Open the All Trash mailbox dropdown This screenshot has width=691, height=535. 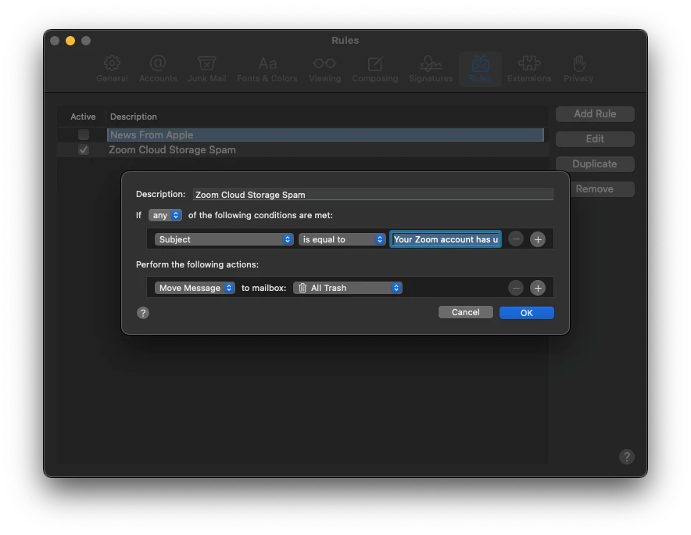tap(348, 288)
